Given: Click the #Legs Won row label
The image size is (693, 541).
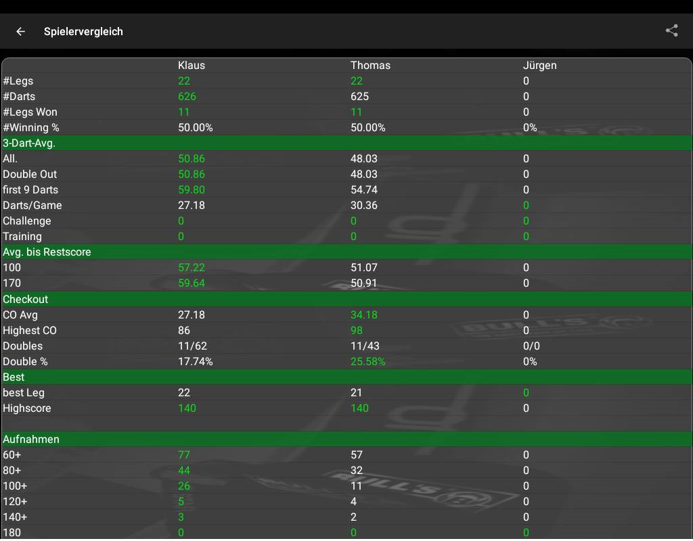Looking at the screenshot, I should tap(30, 112).
